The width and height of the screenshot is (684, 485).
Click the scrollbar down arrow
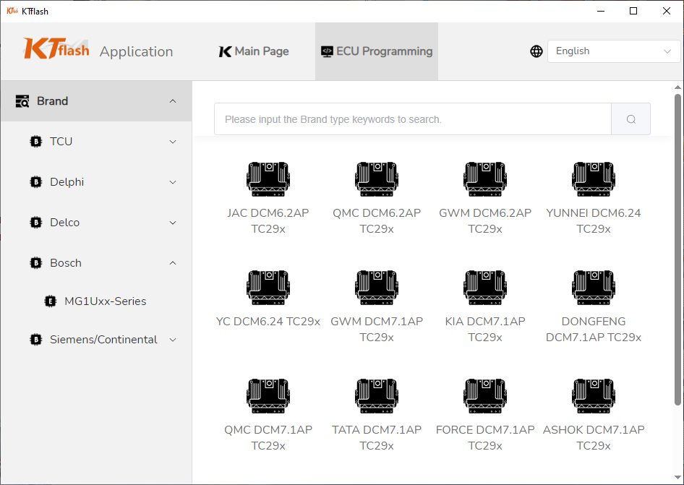tap(677, 478)
